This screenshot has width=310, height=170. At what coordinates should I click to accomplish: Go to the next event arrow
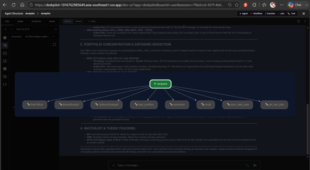(x=12, y=29)
